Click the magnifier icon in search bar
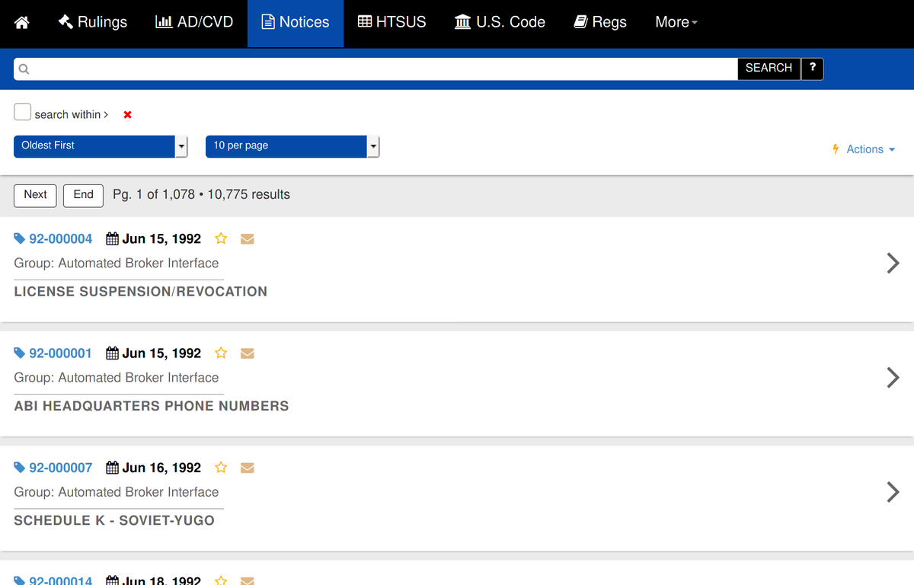The image size is (914, 585). tap(24, 69)
